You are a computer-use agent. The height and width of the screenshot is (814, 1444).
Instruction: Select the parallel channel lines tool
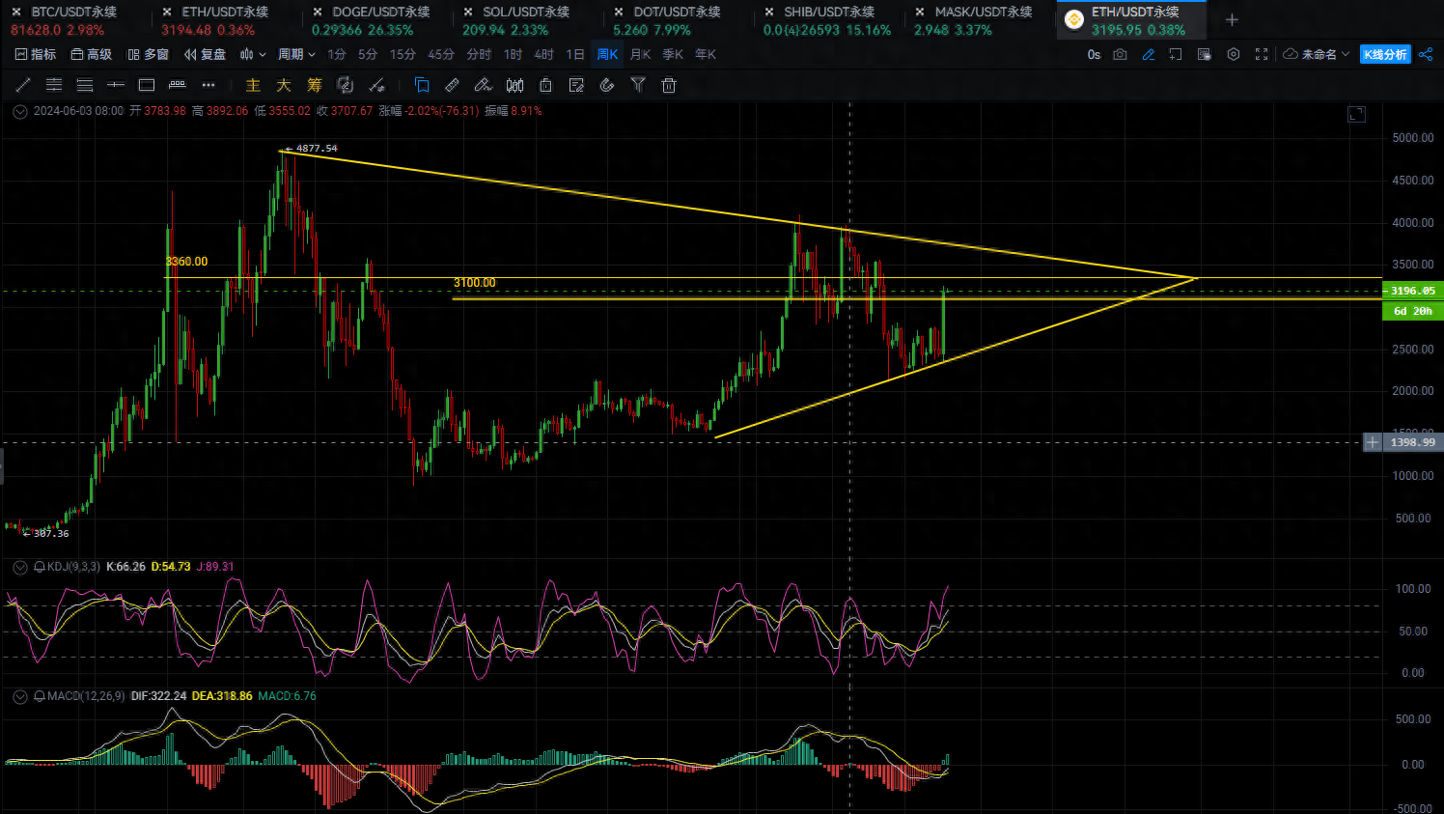[x=54, y=85]
